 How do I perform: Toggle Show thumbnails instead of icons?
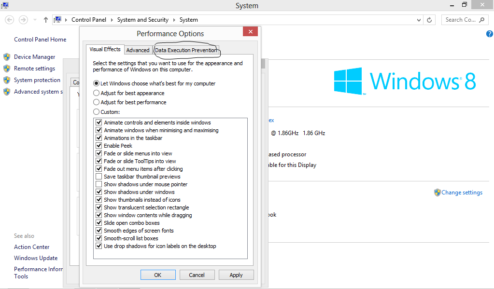(99, 200)
